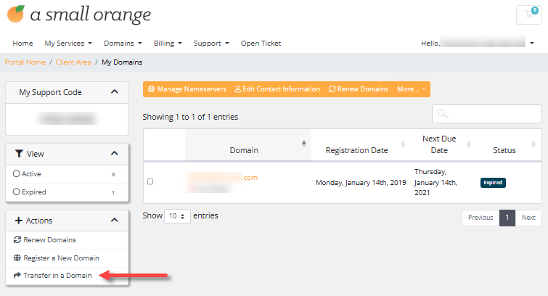The width and height of the screenshot is (548, 296).
Task: Collapse the My Support Code panel
Action: click(x=114, y=92)
